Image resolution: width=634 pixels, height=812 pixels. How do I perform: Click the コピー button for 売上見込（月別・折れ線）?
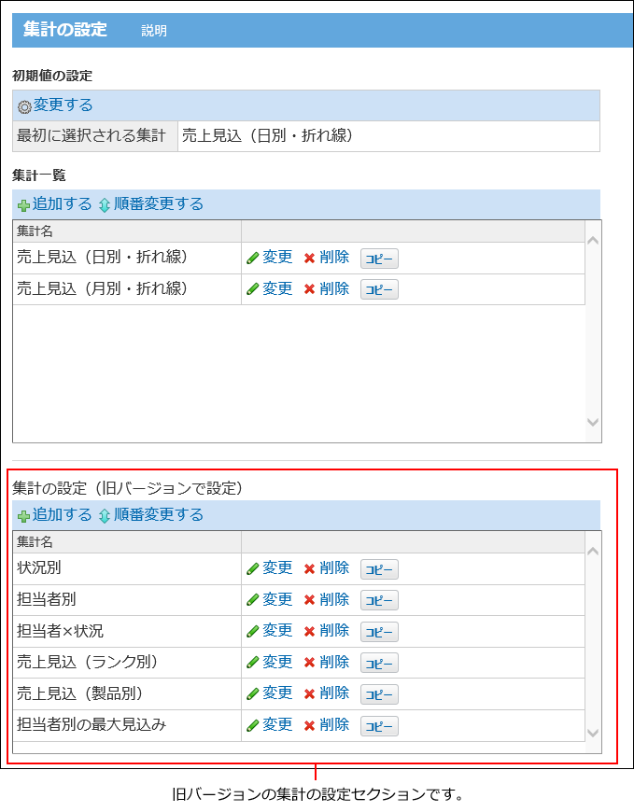379,289
